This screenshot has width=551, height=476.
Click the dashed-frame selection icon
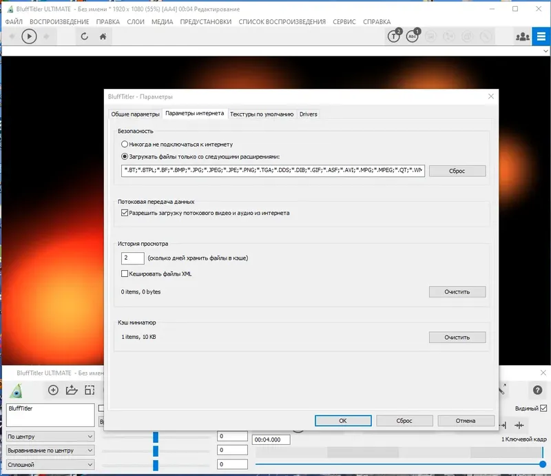90,390
